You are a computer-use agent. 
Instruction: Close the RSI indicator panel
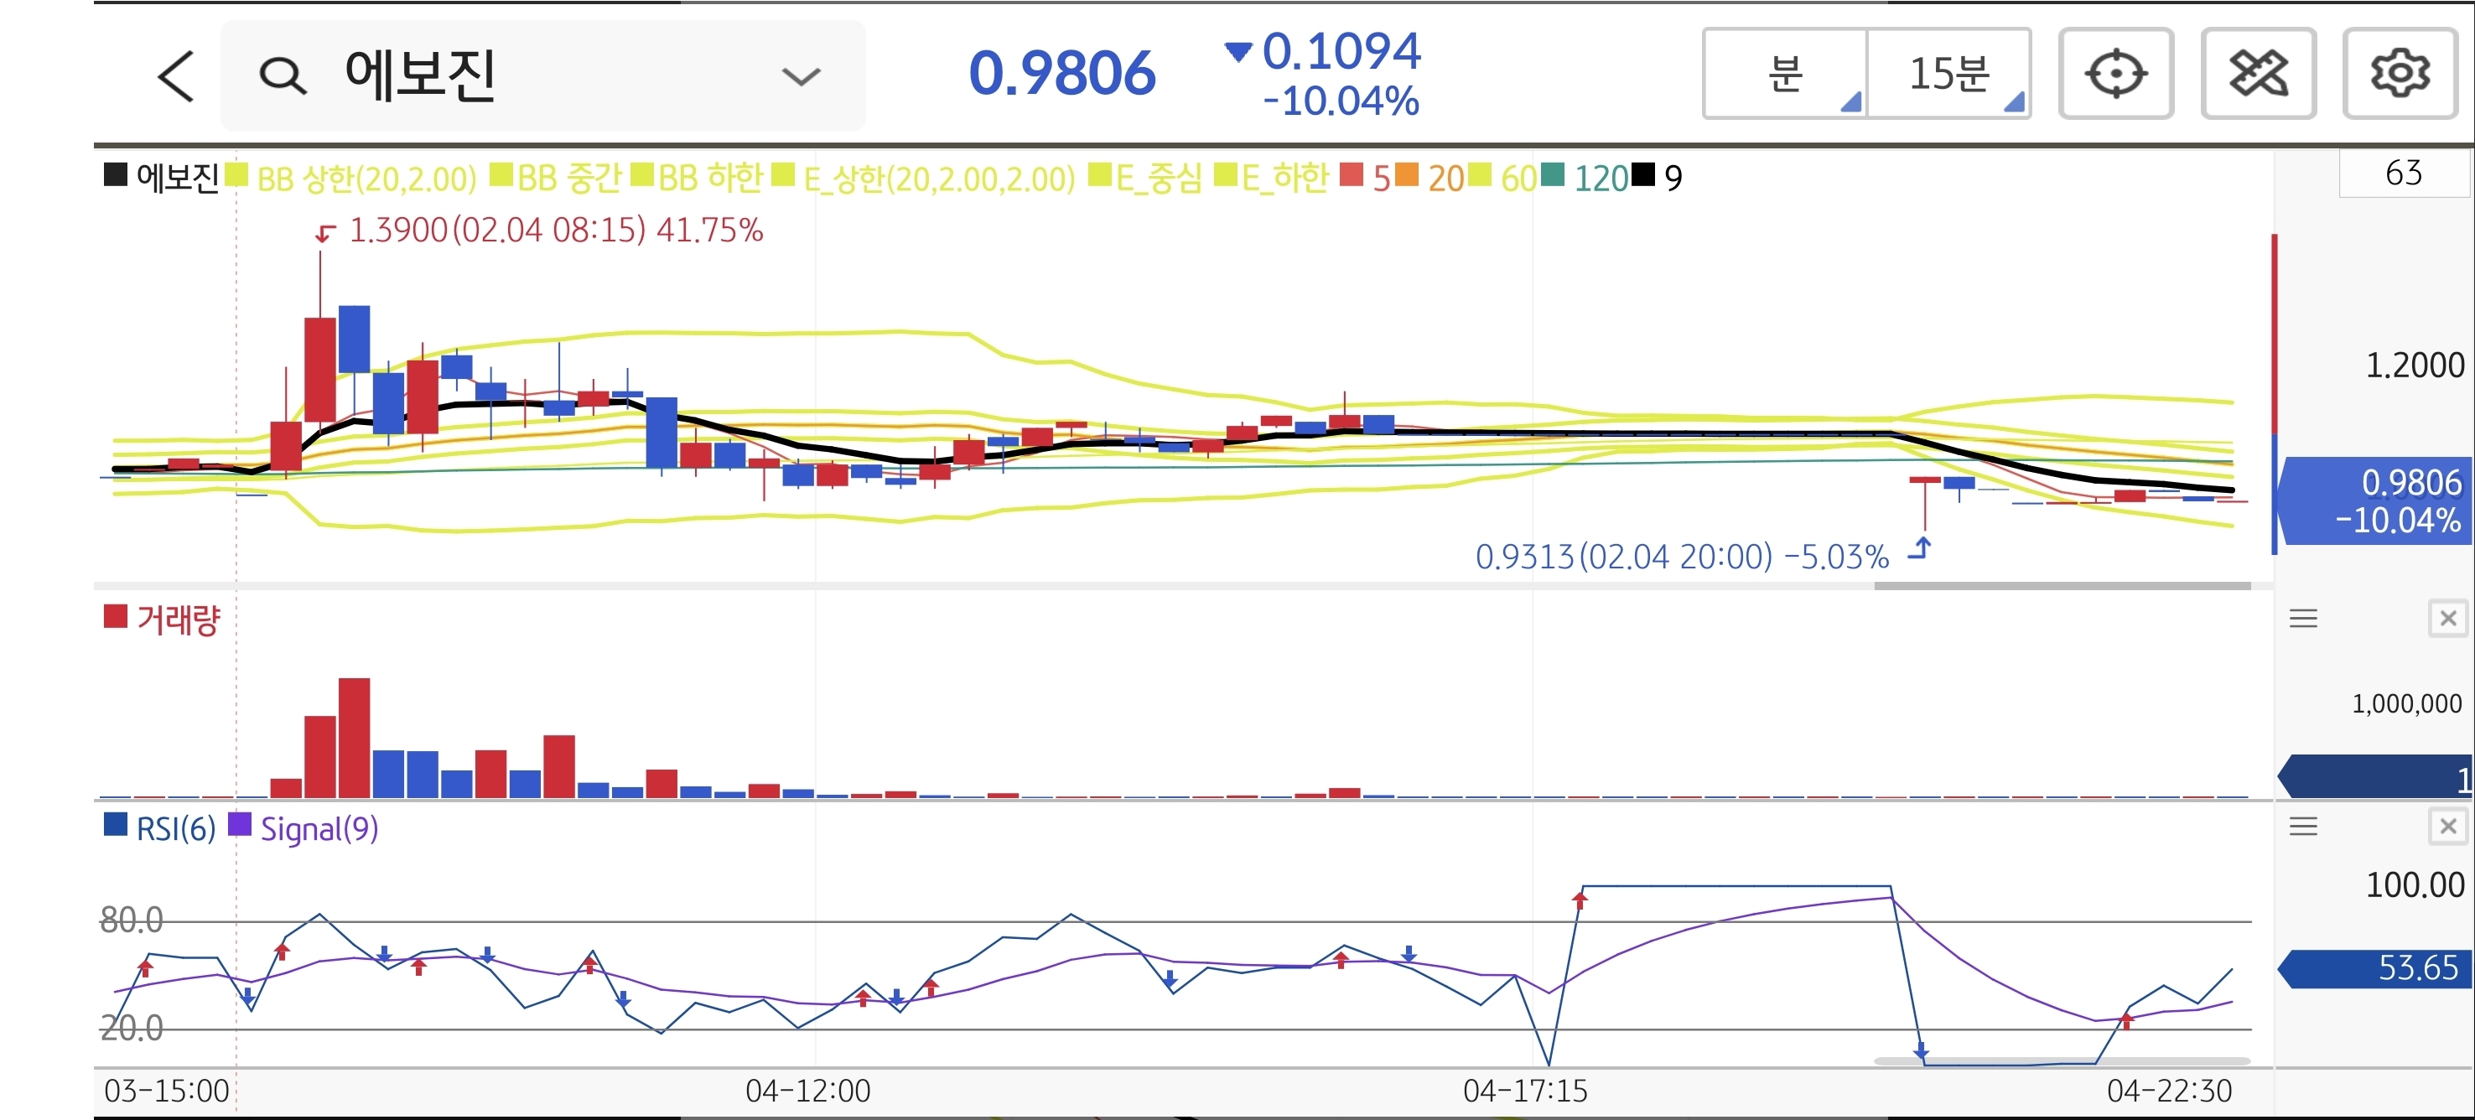click(x=2447, y=826)
